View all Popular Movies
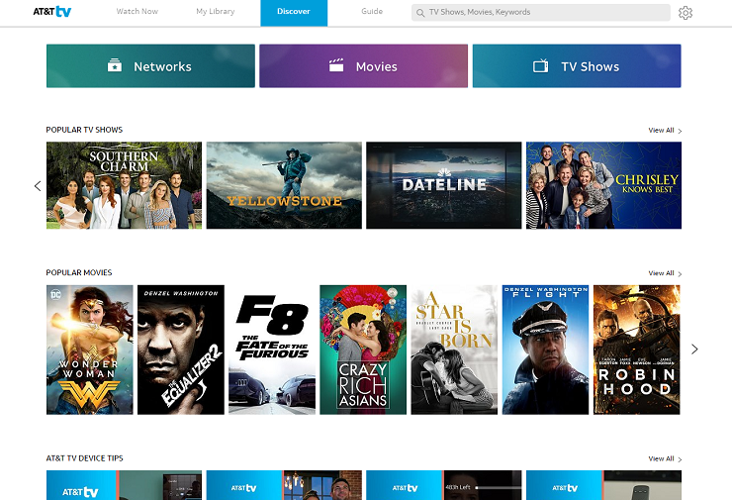This screenshot has height=500, width=732. [665, 273]
